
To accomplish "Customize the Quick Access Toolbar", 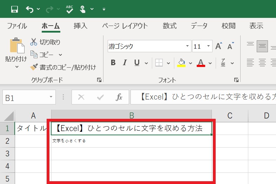I will 104,9.
